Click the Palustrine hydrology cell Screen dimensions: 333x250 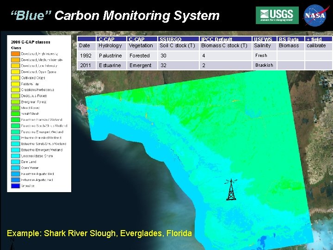click(111, 56)
